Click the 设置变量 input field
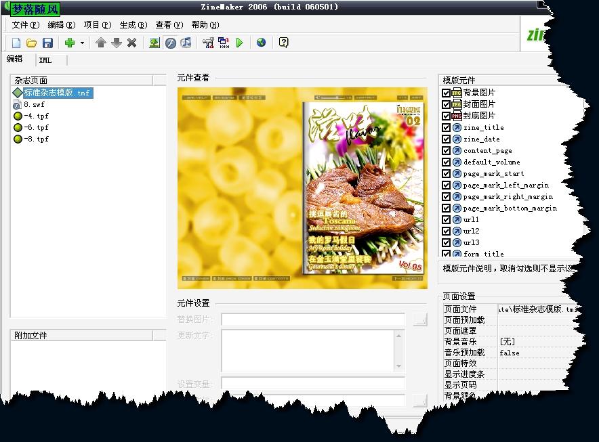Image resolution: width=599 pixels, height=442 pixels. click(313, 383)
